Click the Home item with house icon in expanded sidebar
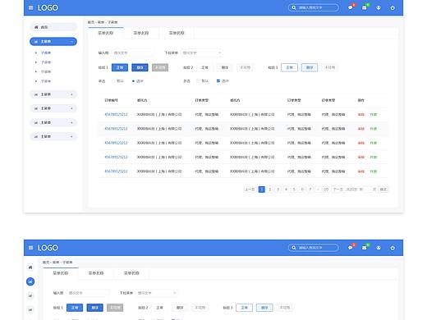427x320 pixels. click(x=53, y=27)
